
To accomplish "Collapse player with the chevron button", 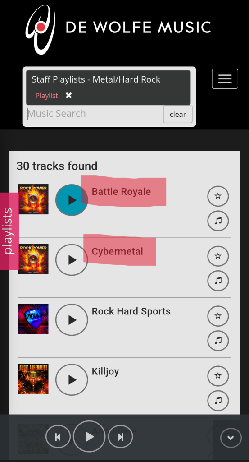I will pyautogui.click(x=231, y=438).
